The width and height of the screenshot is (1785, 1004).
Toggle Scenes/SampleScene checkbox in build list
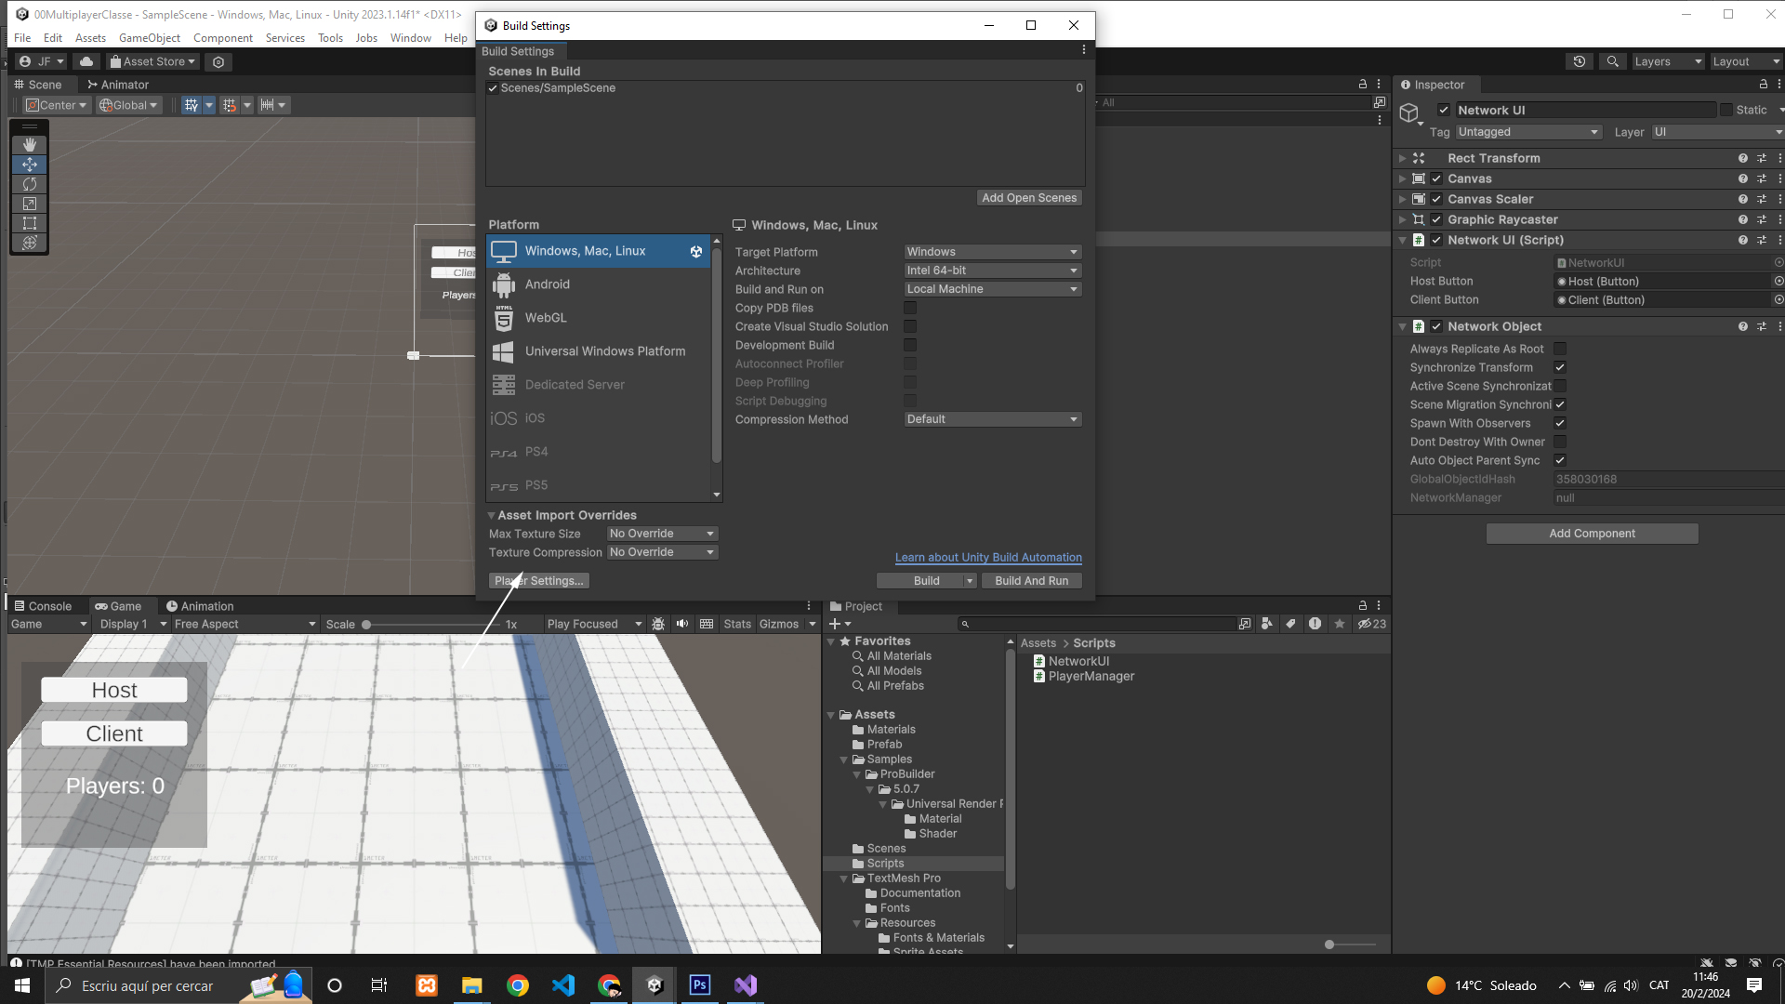[x=493, y=88]
